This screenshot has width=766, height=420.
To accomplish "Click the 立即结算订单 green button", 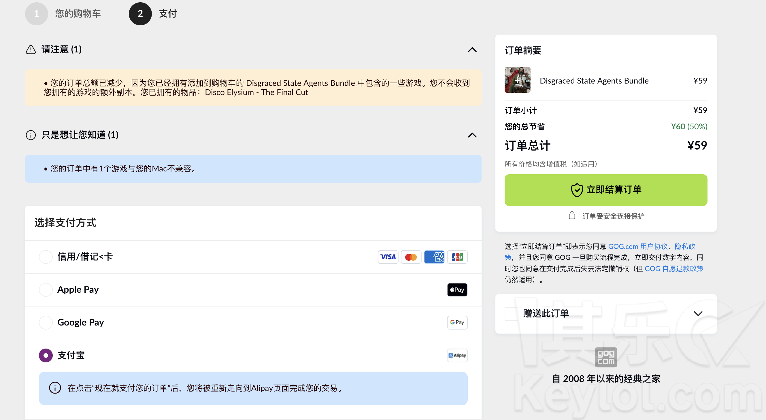I will (x=606, y=190).
